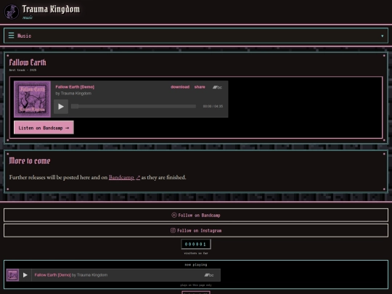Click the Bandcamp icon in Follow on Bandcamp

(x=174, y=215)
